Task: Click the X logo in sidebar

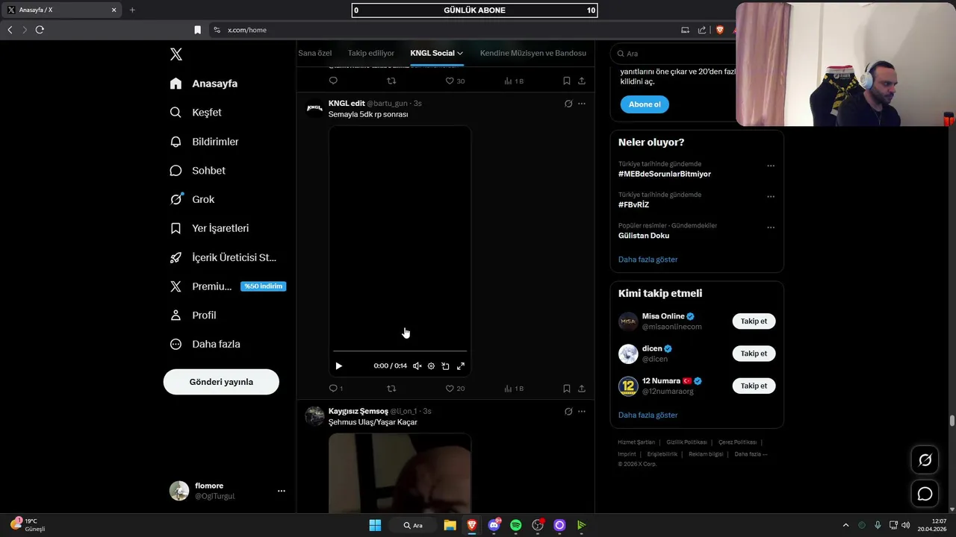Action: click(x=176, y=54)
